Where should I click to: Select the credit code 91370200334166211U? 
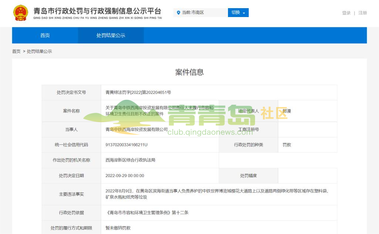click(127, 145)
